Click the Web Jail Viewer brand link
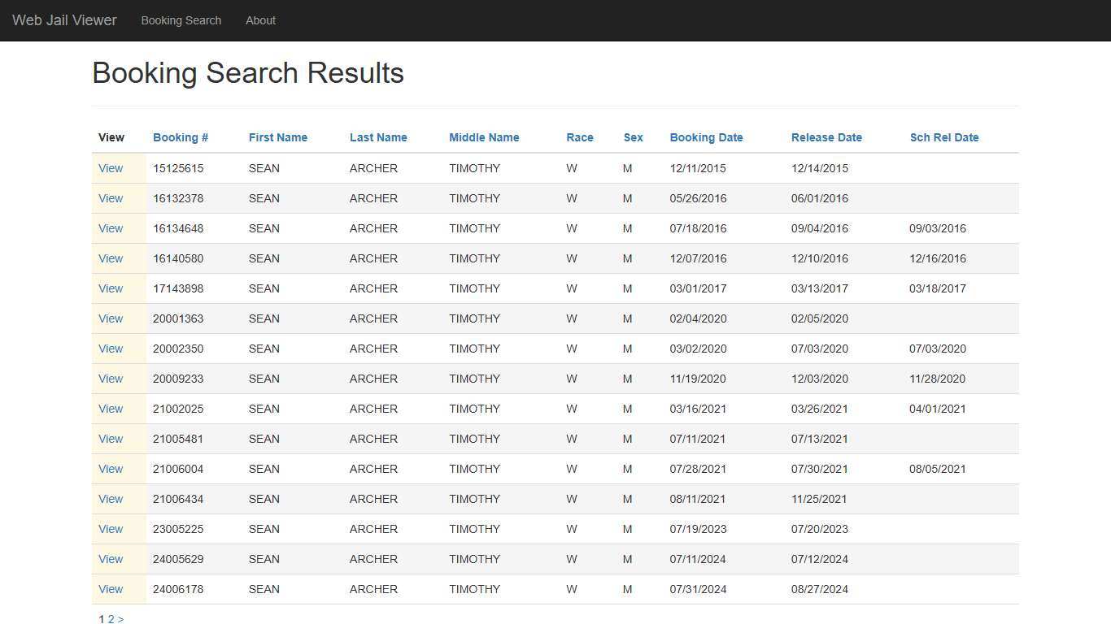The width and height of the screenshot is (1111, 624). [x=63, y=20]
